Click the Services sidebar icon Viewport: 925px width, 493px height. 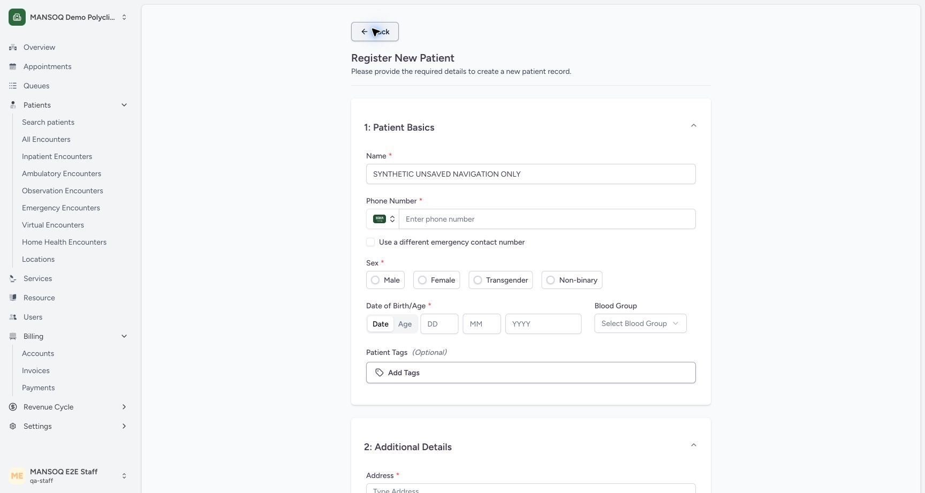click(13, 278)
